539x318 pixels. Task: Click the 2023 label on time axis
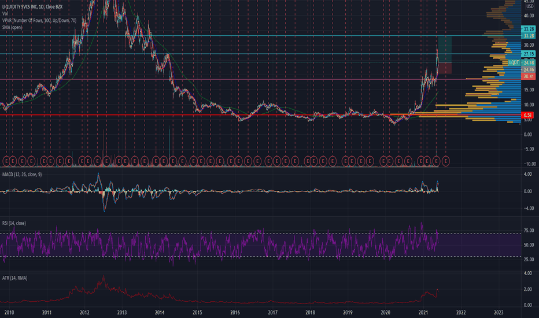click(x=499, y=313)
